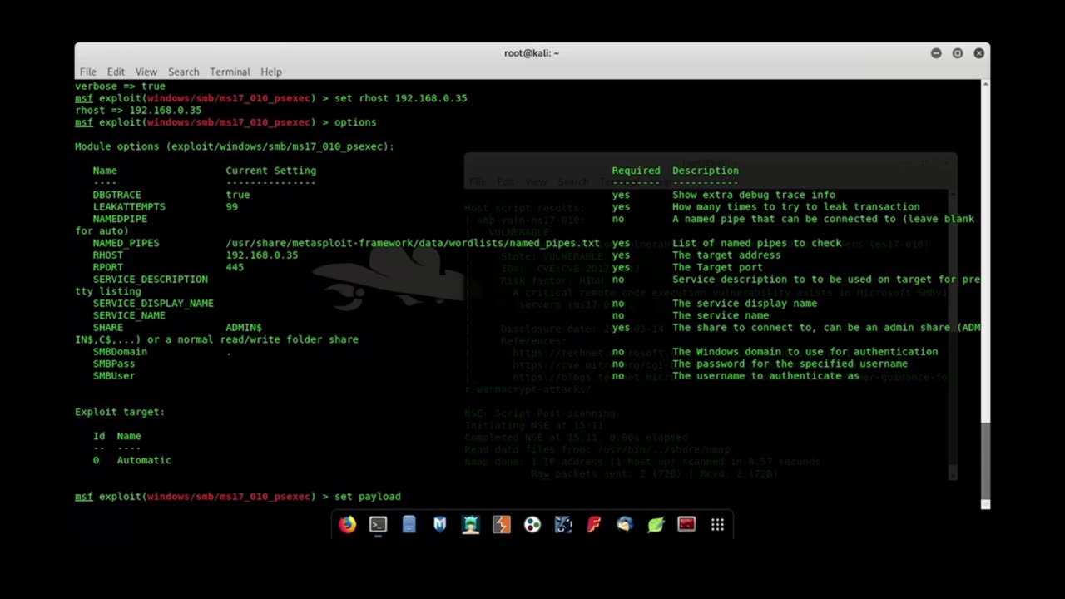1065x599 pixels.
Task: Click 'The target address' description
Action: click(x=726, y=255)
